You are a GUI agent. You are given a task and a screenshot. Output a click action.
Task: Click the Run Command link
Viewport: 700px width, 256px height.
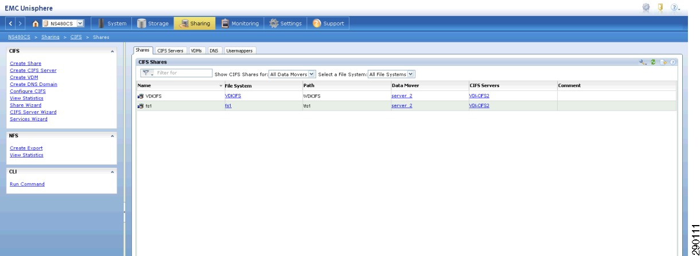(x=28, y=184)
